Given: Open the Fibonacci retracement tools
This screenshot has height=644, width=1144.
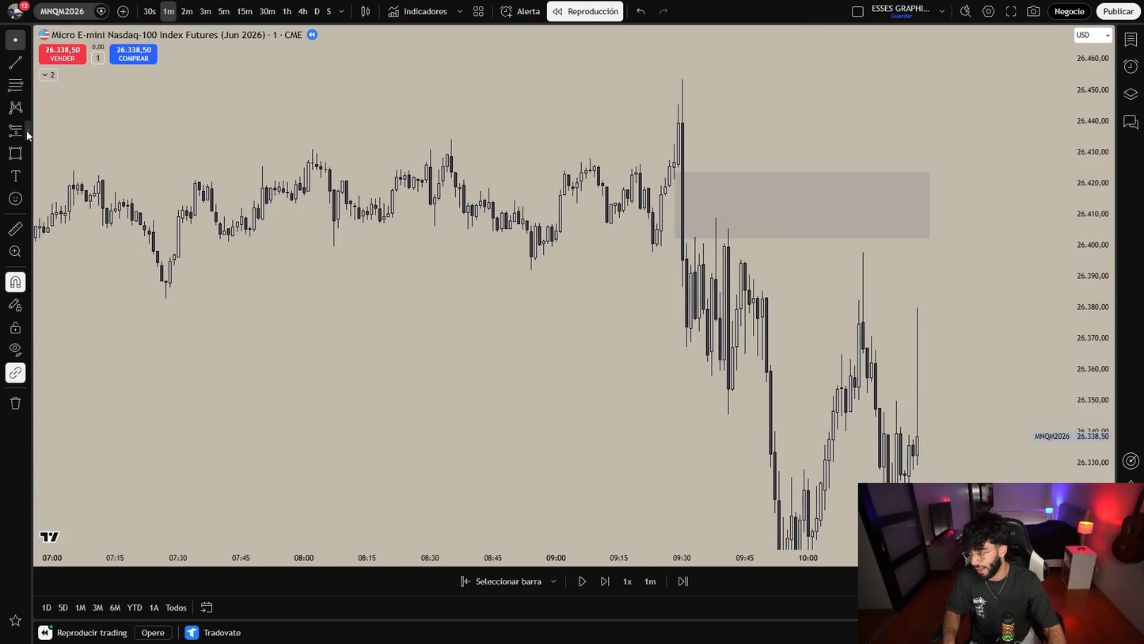Looking at the screenshot, I should pos(15,85).
